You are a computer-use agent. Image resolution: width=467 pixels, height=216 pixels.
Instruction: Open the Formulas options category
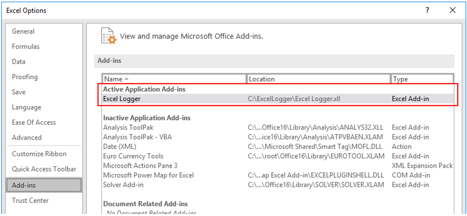[x=26, y=47]
